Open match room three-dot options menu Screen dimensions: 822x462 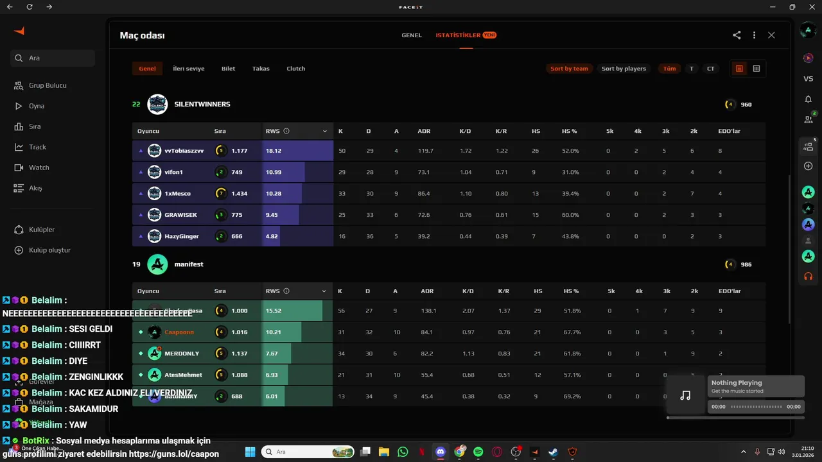(x=754, y=35)
